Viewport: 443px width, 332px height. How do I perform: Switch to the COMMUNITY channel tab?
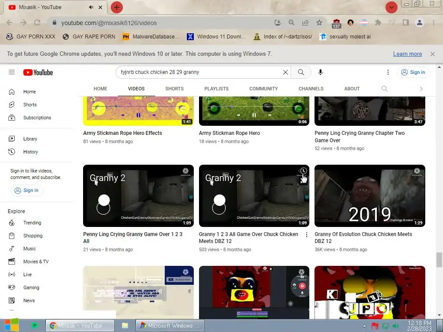263,89
